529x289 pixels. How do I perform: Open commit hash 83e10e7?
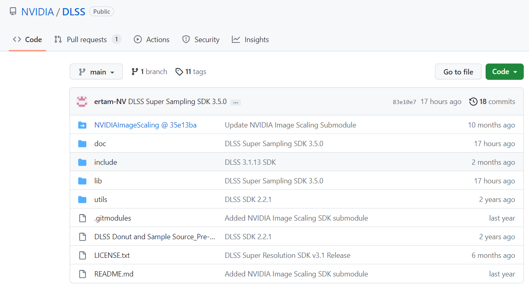404,102
